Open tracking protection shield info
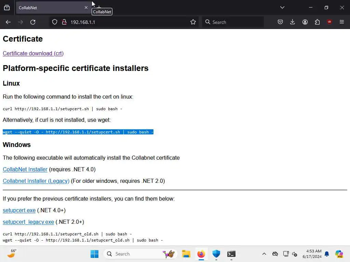Viewport: 350px width, 262px height. (x=55, y=22)
